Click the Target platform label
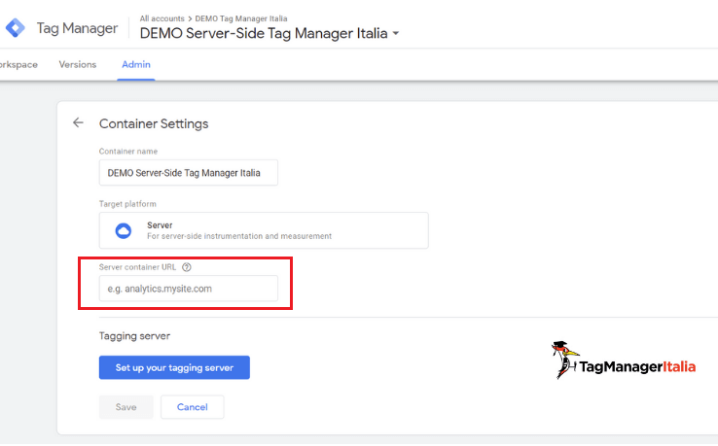This screenshot has height=446, width=718. click(127, 203)
